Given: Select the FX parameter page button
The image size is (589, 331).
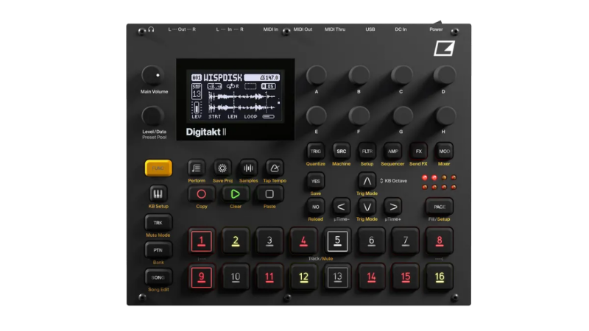Looking at the screenshot, I should (418, 152).
